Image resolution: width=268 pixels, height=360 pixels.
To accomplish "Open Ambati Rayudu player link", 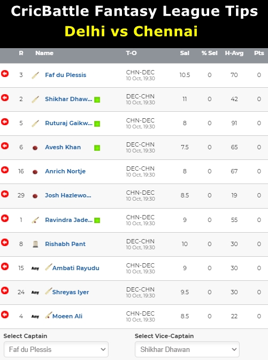I will pos(76,268).
